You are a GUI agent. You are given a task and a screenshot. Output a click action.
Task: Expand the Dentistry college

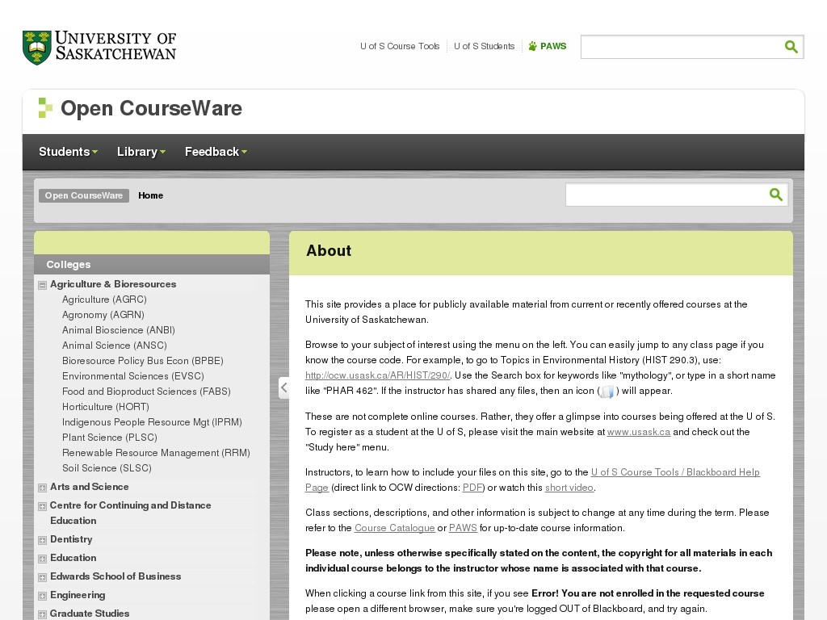42,540
